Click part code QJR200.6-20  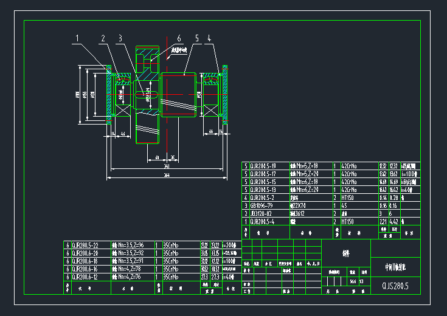click(85, 253)
